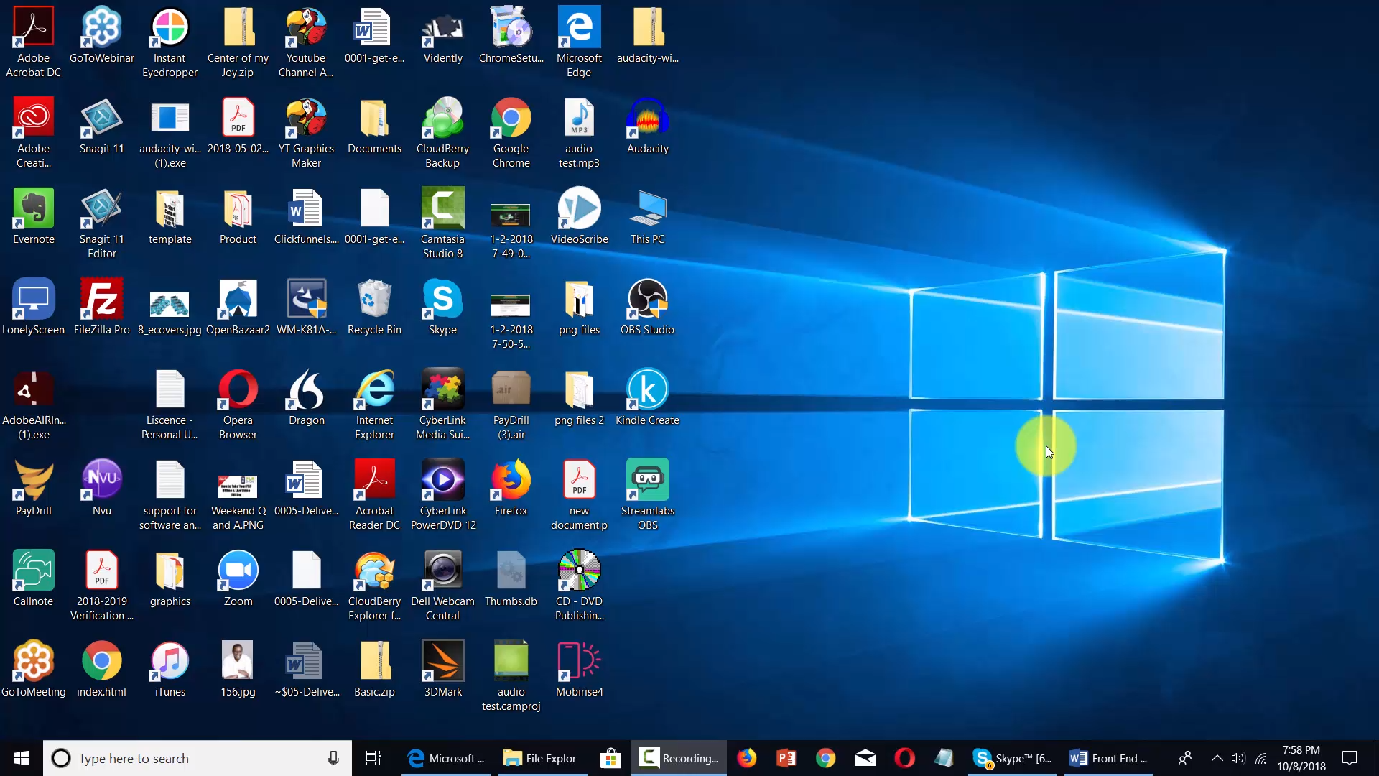Select the index.html file

click(101, 668)
